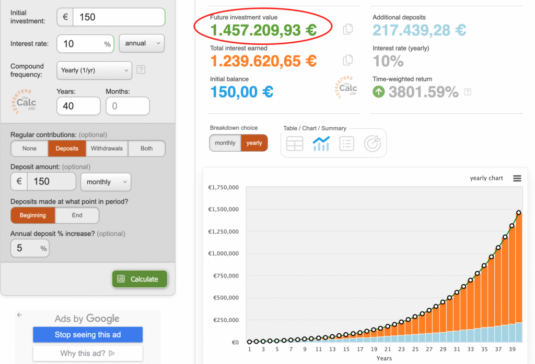Open the deposit frequency monthly dropdown

106,182
